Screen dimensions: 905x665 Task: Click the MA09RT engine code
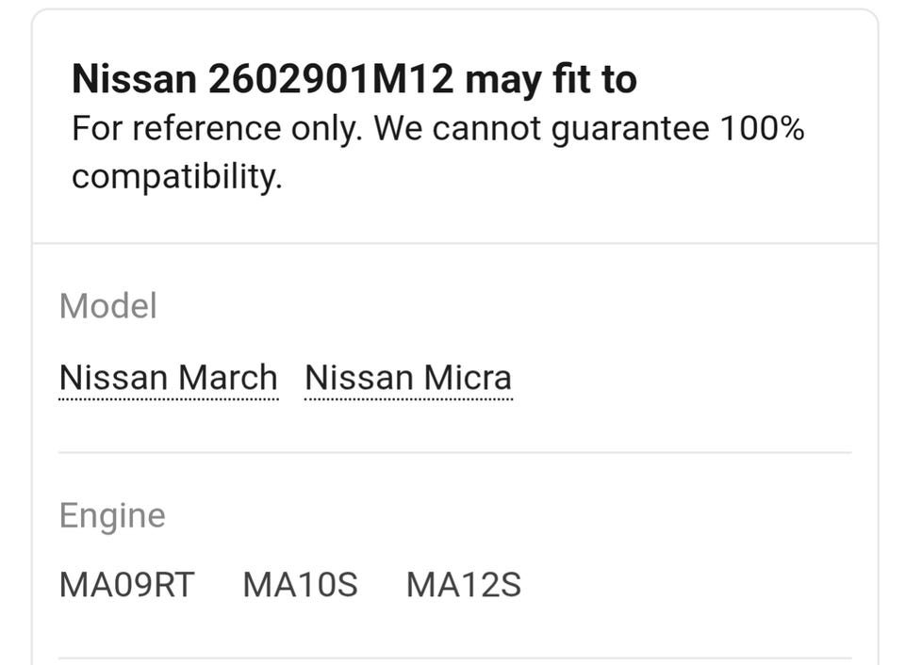pos(126,585)
